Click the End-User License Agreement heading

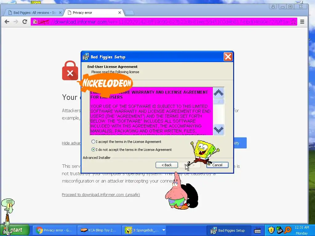[x=112, y=67]
